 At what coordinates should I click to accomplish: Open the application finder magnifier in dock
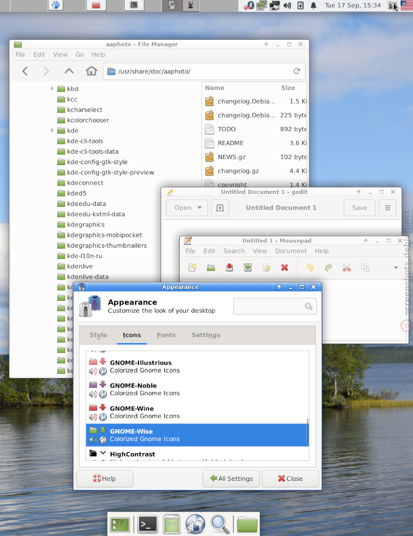click(x=219, y=524)
